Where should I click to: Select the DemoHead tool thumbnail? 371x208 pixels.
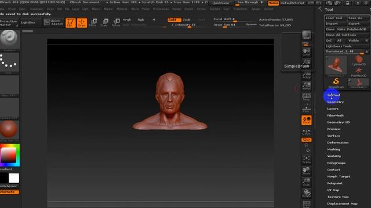click(336, 66)
